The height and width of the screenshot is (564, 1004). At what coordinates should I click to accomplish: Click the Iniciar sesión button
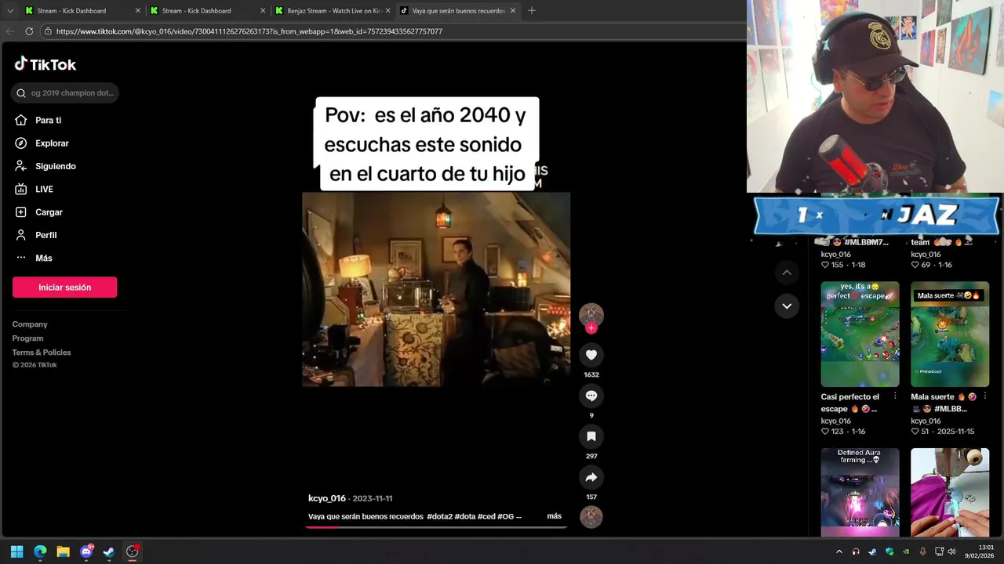point(64,287)
